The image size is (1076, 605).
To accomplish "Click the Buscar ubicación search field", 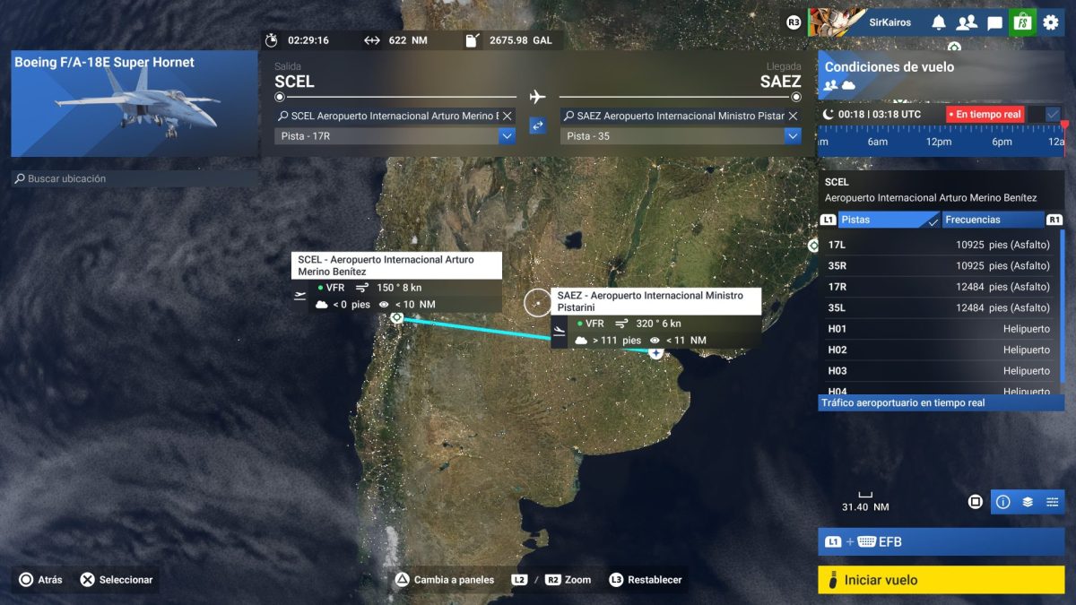I will (135, 179).
